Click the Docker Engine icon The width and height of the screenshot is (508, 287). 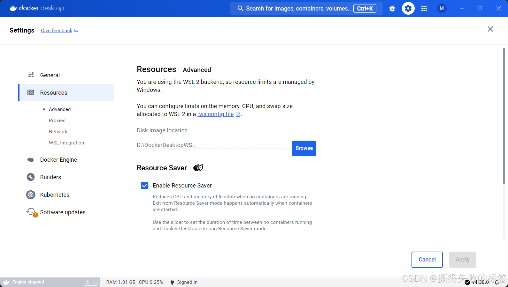tap(31, 159)
